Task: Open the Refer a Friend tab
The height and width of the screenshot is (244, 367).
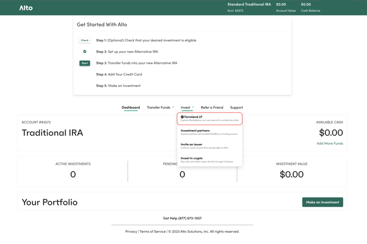Action: coord(212,108)
